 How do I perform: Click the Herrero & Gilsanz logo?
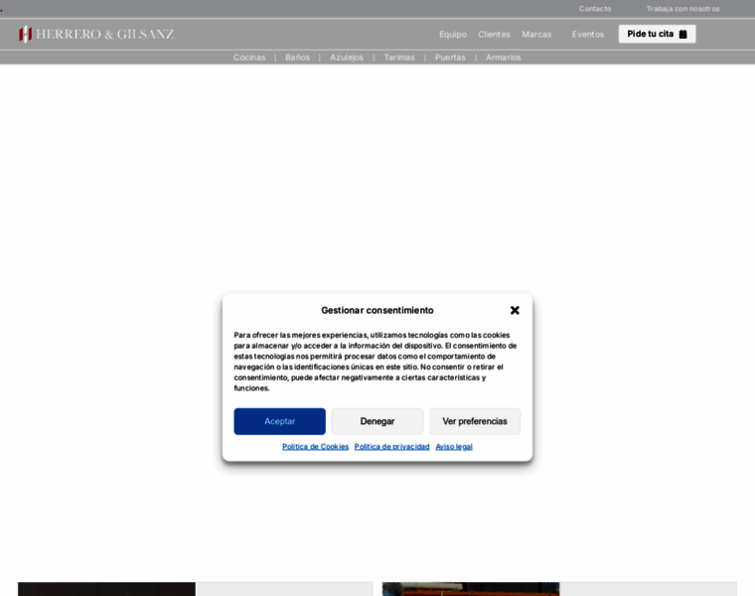pyautogui.click(x=96, y=34)
